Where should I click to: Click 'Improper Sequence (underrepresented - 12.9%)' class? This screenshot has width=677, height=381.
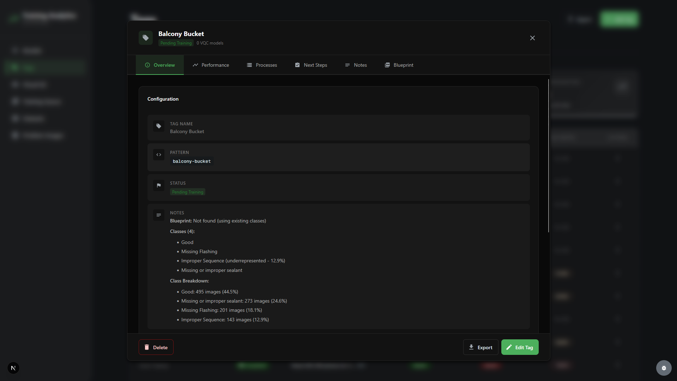pos(233,261)
